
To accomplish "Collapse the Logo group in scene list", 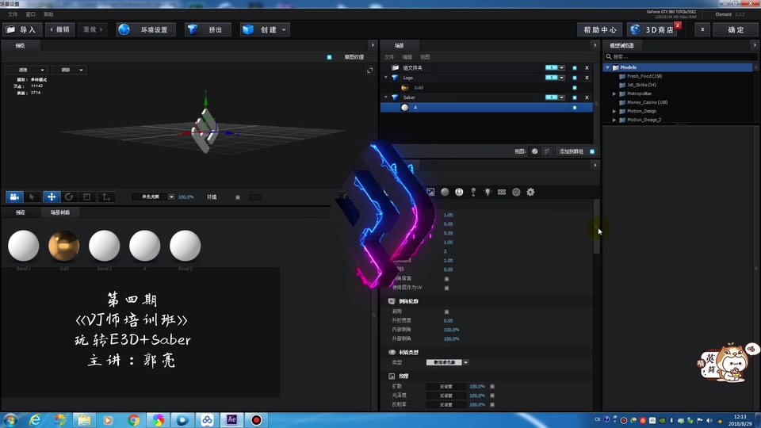I will (386, 78).
